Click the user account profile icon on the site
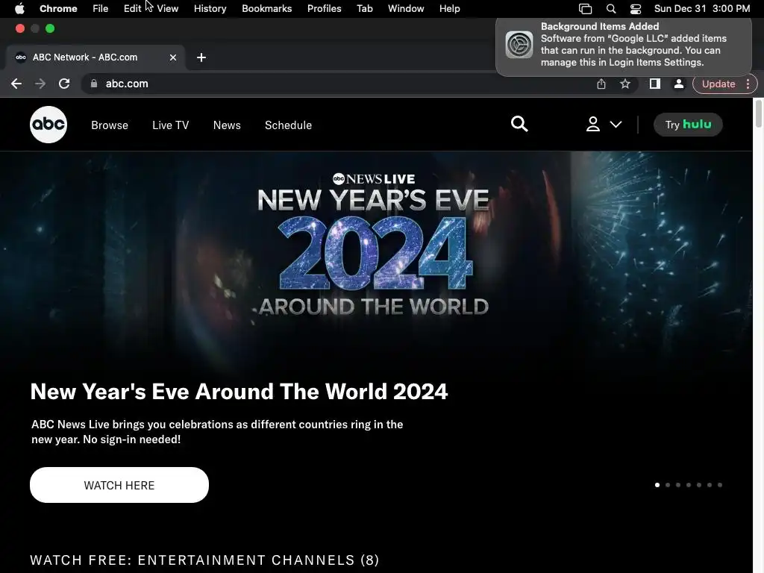 coord(592,125)
